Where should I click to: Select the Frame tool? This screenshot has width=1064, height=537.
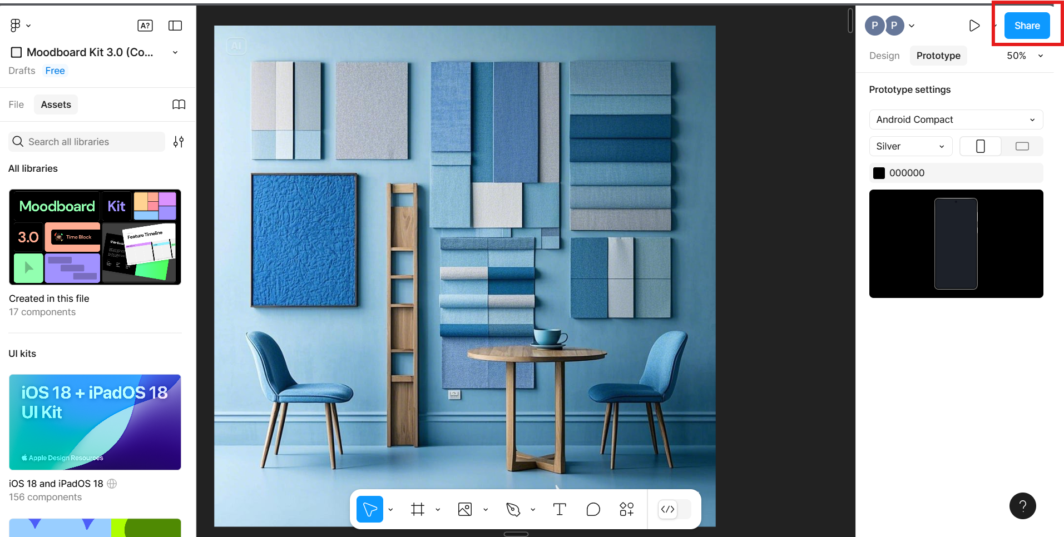pos(418,509)
